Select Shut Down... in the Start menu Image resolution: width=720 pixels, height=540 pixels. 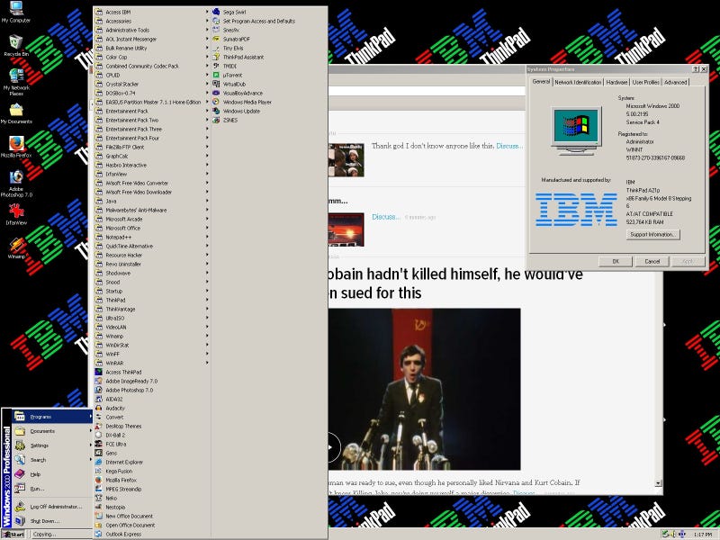click(x=52, y=521)
